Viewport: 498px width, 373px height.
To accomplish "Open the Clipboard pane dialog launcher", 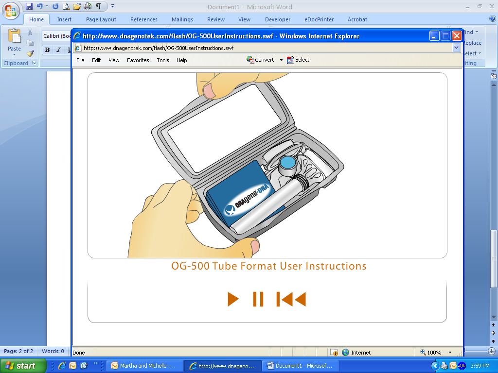I will tap(34, 63).
